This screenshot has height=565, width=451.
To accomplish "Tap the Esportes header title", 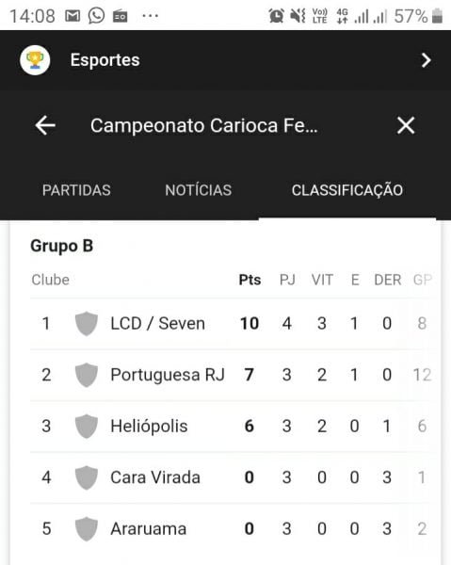I will pyautogui.click(x=105, y=60).
